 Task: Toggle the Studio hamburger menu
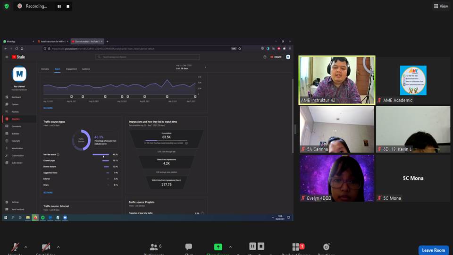7,57
